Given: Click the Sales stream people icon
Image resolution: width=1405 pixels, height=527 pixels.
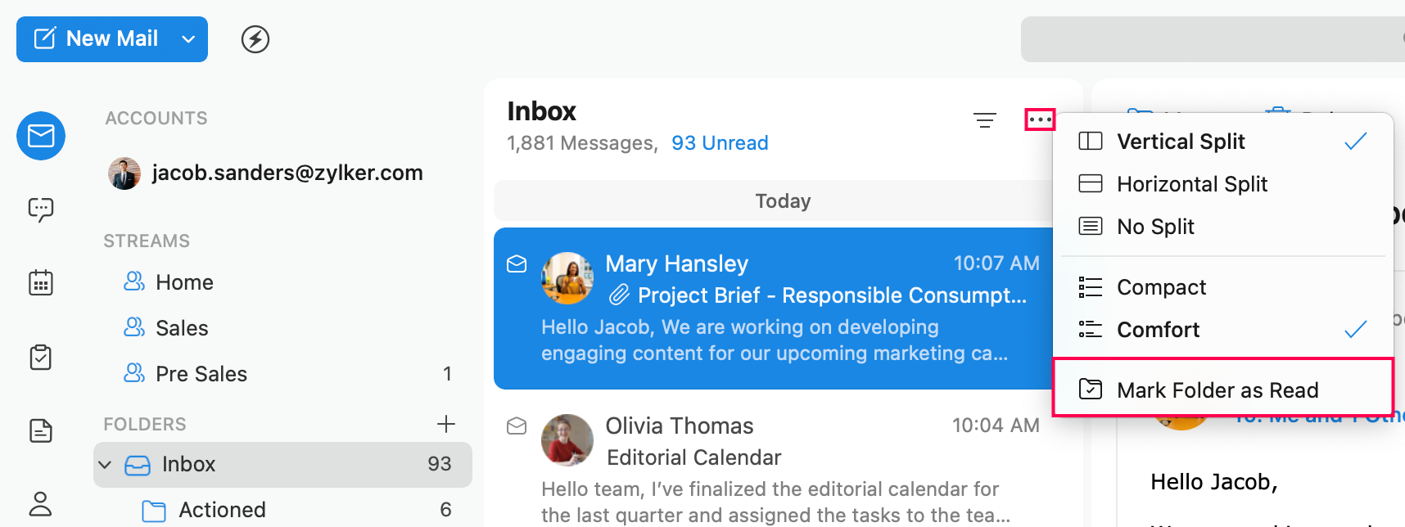Looking at the screenshot, I should (134, 327).
